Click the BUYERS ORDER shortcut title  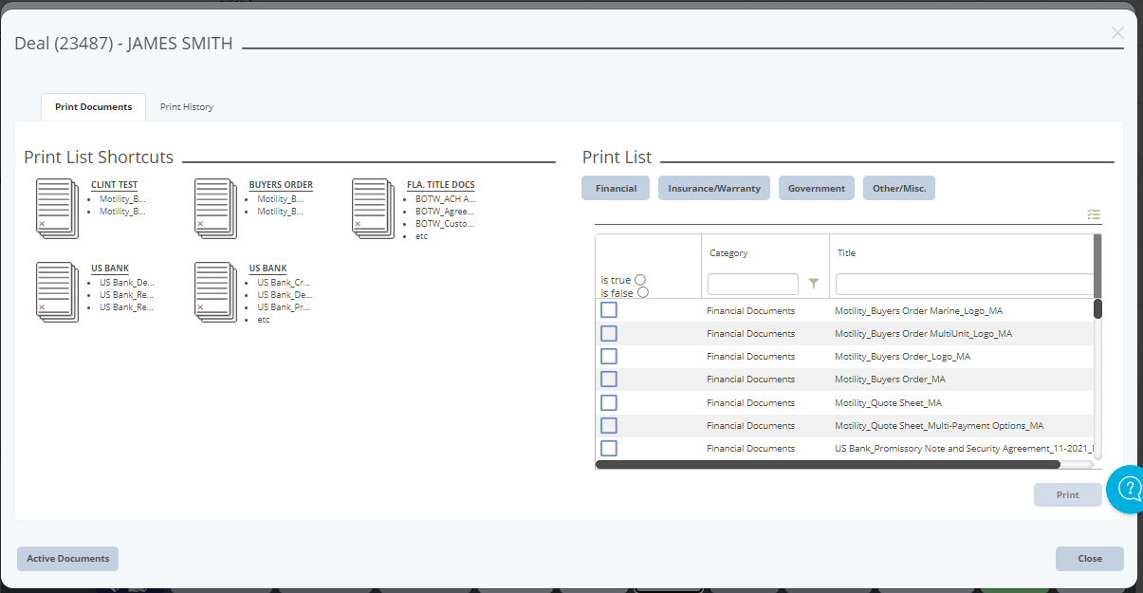[x=281, y=185]
